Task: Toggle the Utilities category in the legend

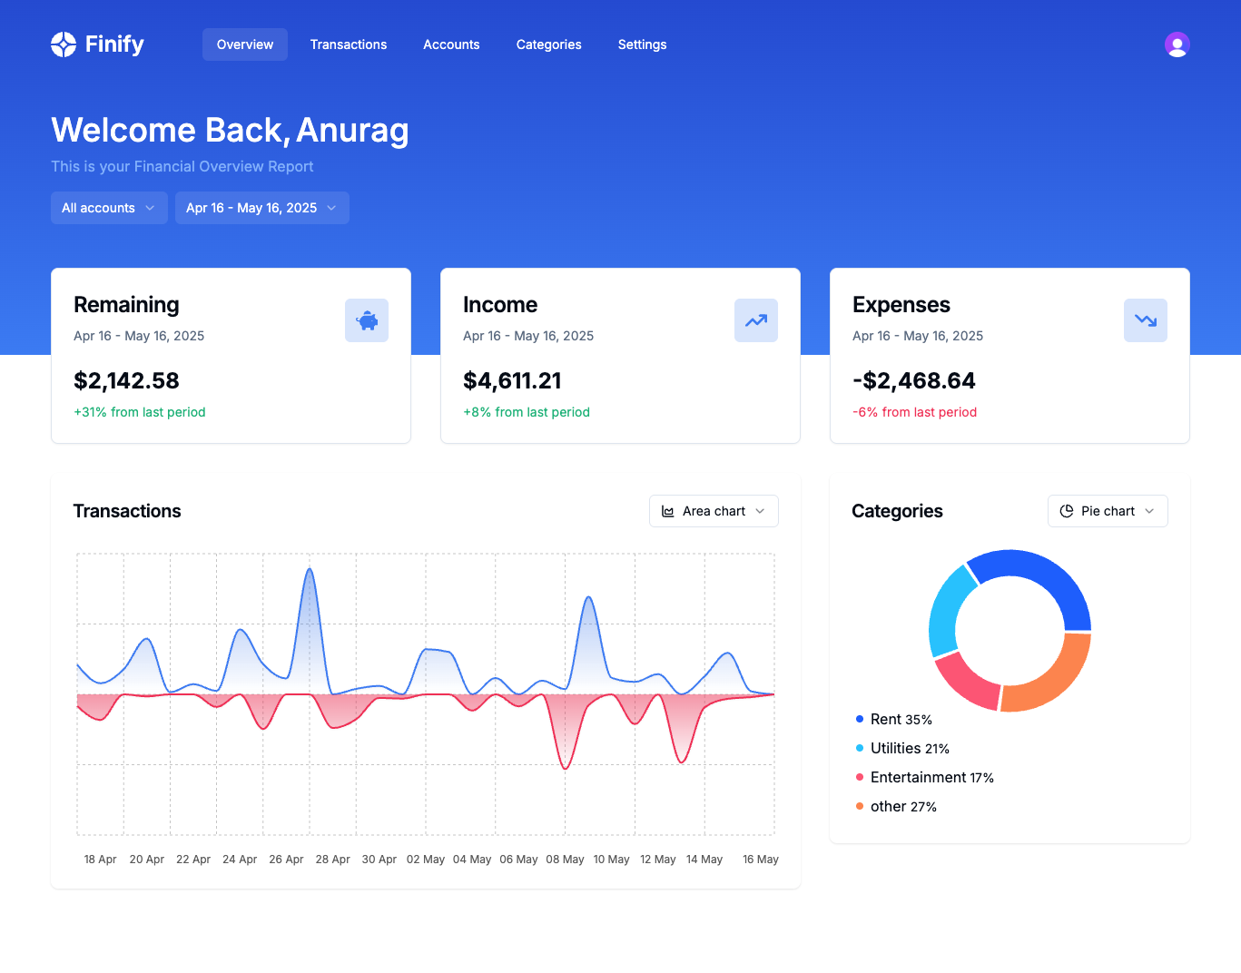Action: (x=909, y=748)
